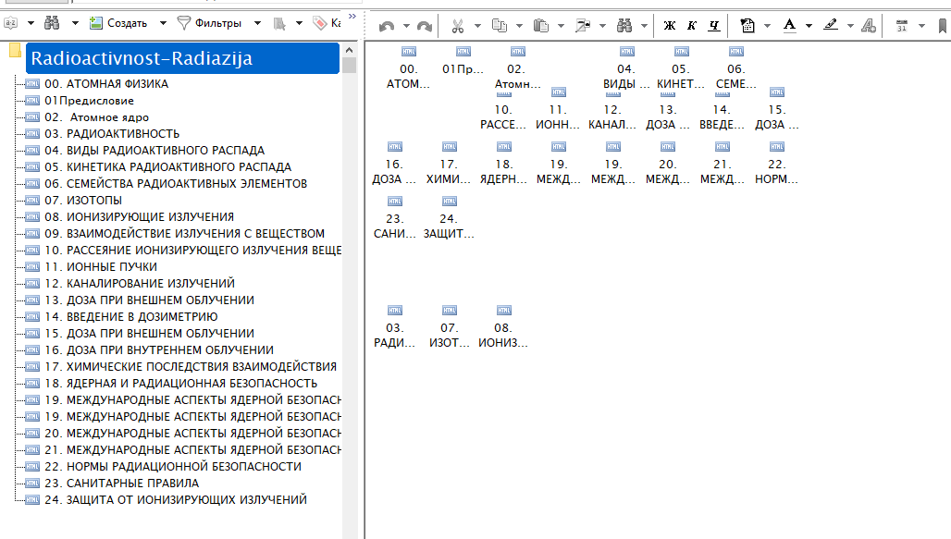Screen dimensions: 951x539
Task: Select '03. РАДИОАКТИВНОСТЬ' in the tree
Action: tap(112, 134)
